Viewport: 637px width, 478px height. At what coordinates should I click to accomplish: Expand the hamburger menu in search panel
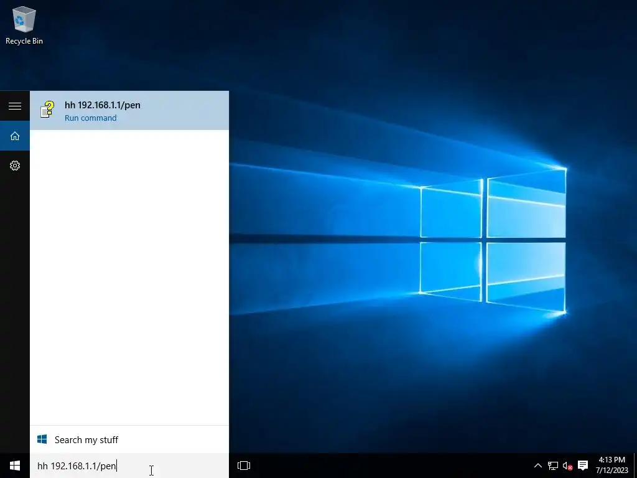tap(15, 106)
